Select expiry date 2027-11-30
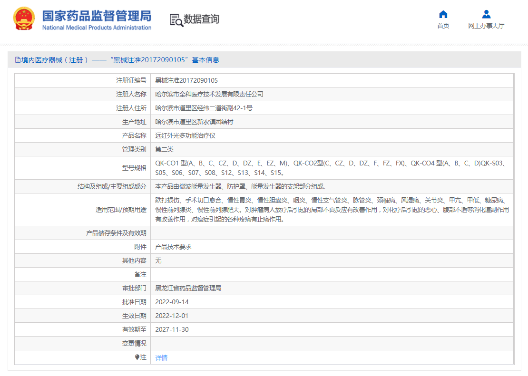Viewport: 528px width, 376px height. click(x=172, y=329)
